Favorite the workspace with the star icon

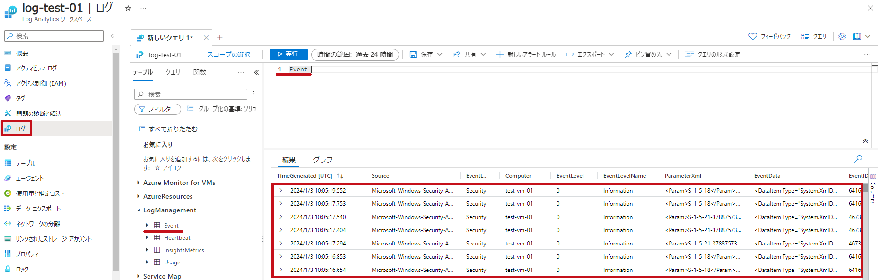128,8
